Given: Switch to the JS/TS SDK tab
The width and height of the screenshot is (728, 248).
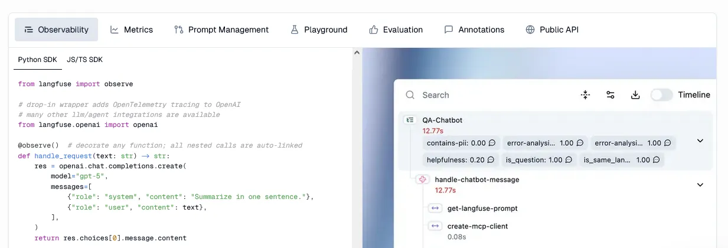Looking at the screenshot, I should coord(84,60).
